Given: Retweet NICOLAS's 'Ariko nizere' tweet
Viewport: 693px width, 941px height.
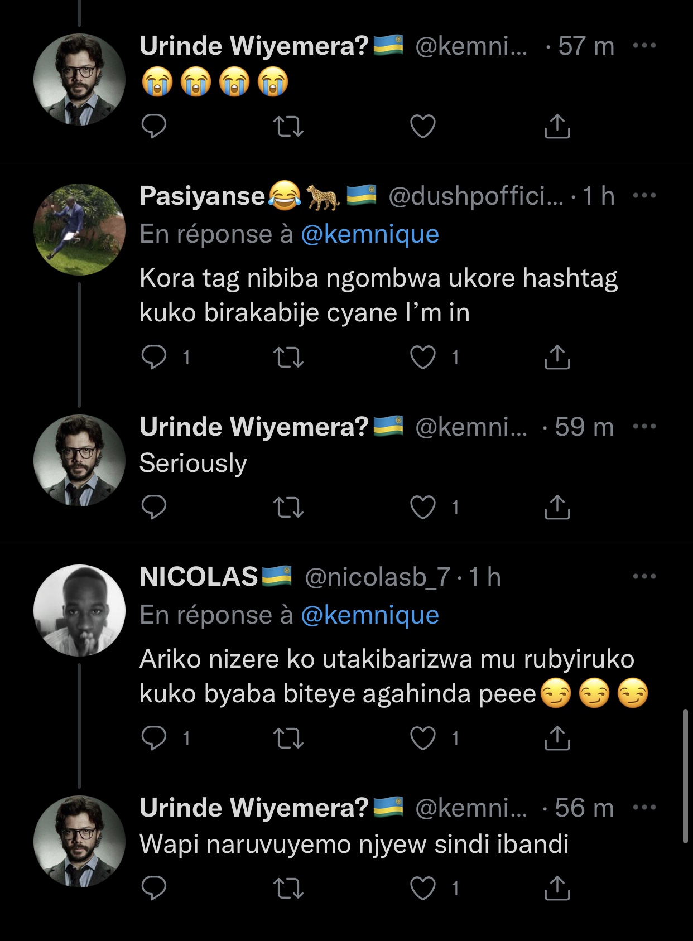Looking at the screenshot, I should pyautogui.click(x=289, y=738).
